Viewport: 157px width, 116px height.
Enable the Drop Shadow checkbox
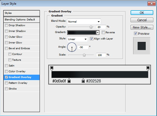(6, 25)
